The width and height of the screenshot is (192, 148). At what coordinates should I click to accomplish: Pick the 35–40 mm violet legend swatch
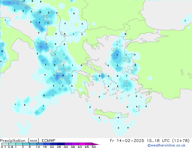[x=75, y=144]
